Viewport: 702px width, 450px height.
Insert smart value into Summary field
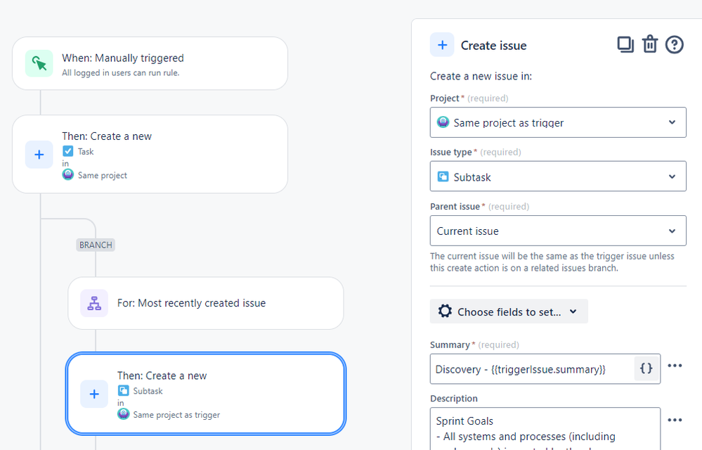(646, 368)
